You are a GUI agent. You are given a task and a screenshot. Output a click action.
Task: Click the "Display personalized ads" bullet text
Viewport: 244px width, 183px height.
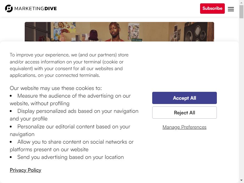click(74, 115)
